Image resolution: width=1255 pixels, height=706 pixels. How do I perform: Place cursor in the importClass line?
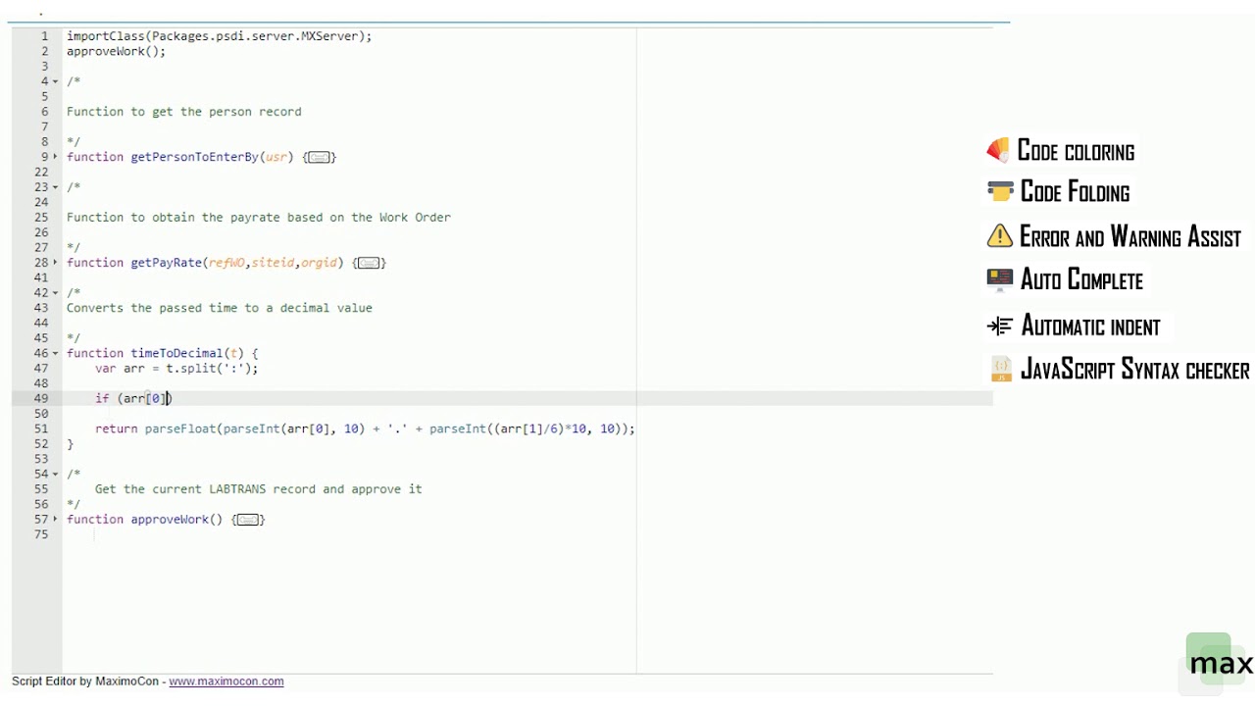point(219,36)
